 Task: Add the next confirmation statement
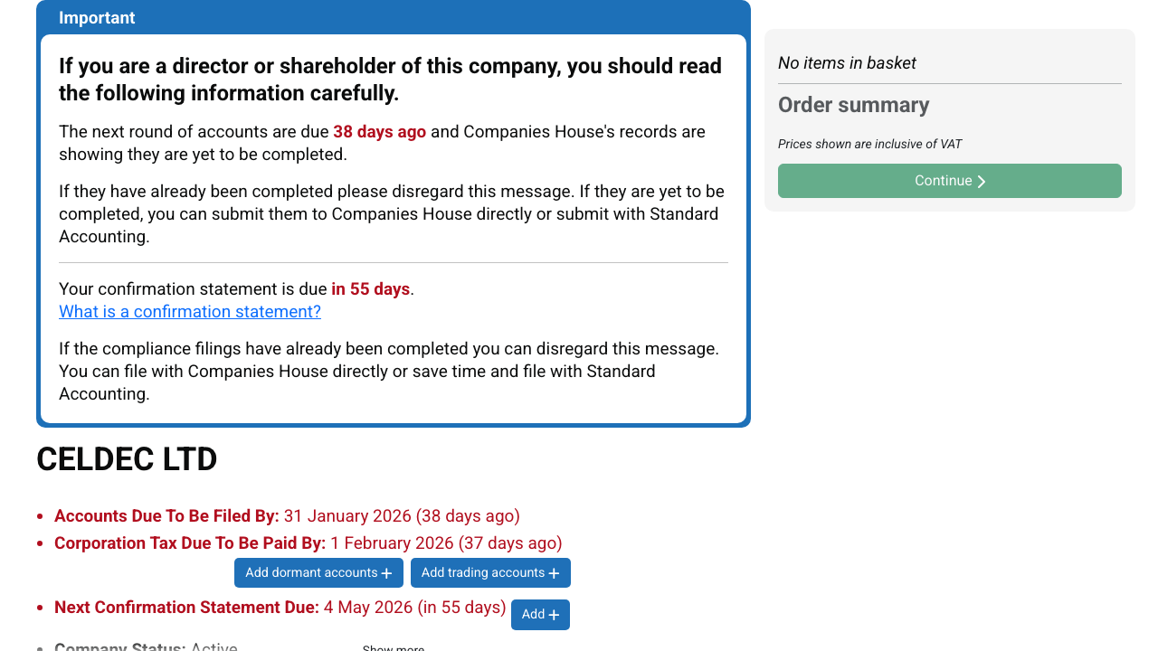click(x=540, y=615)
